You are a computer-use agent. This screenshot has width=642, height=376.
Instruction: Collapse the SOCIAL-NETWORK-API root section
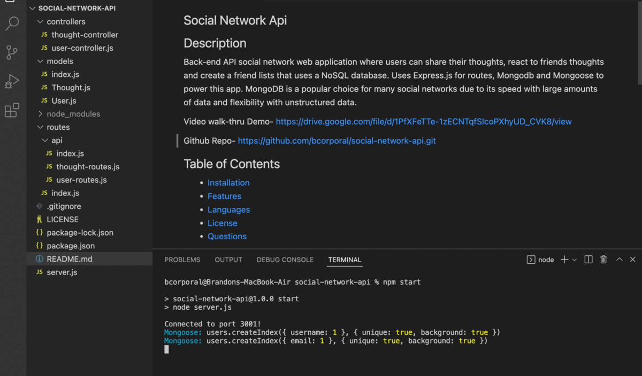pyautogui.click(x=77, y=9)
